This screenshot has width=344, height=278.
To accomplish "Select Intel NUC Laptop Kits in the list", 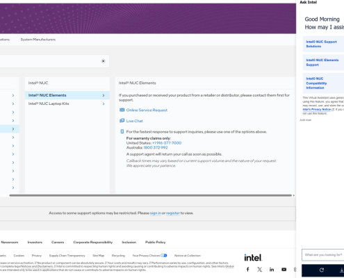I will [67, 104].
